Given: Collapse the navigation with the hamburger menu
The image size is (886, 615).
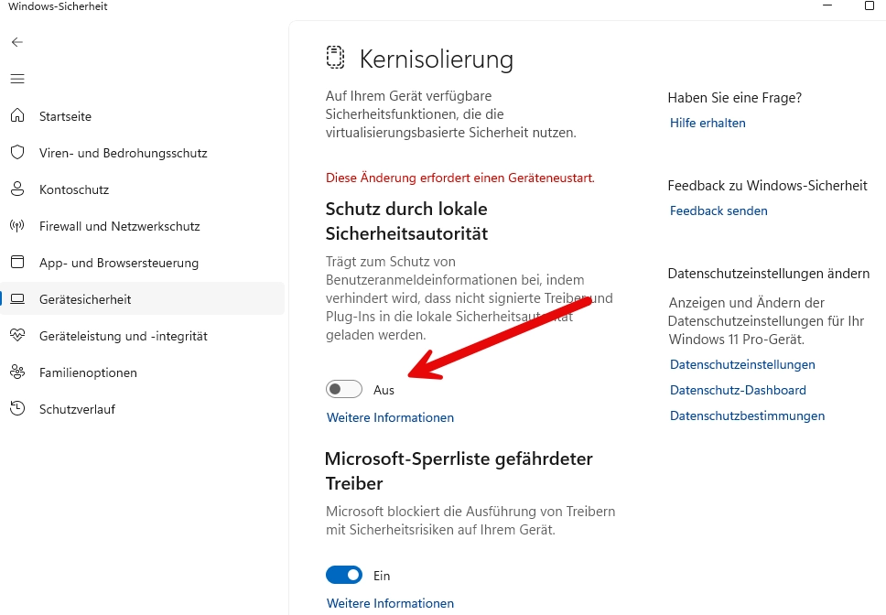Looking at the screenshot, I should (16, 79).
